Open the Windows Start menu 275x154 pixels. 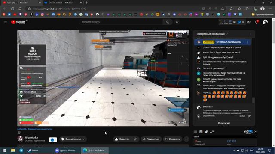click(4, 151)
